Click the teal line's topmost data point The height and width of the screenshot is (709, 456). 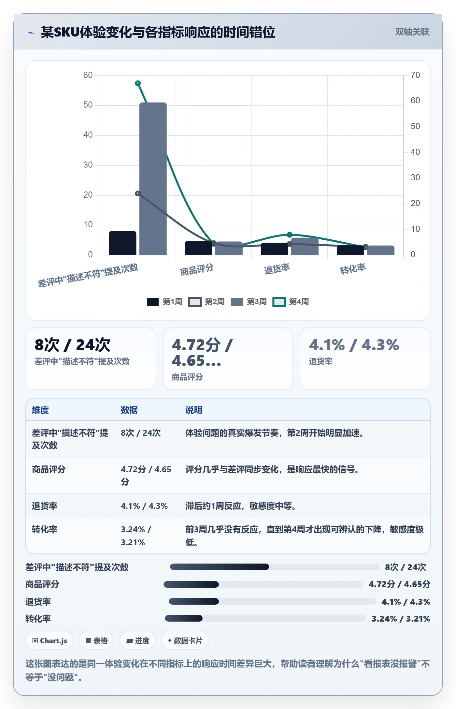[138, 83]
